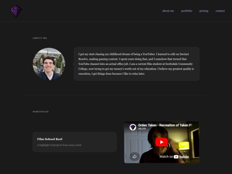The width and height of the screenshot is (232, 174).
Task: Click the ABOUT ME section heading
Action: tap(40, 38)
